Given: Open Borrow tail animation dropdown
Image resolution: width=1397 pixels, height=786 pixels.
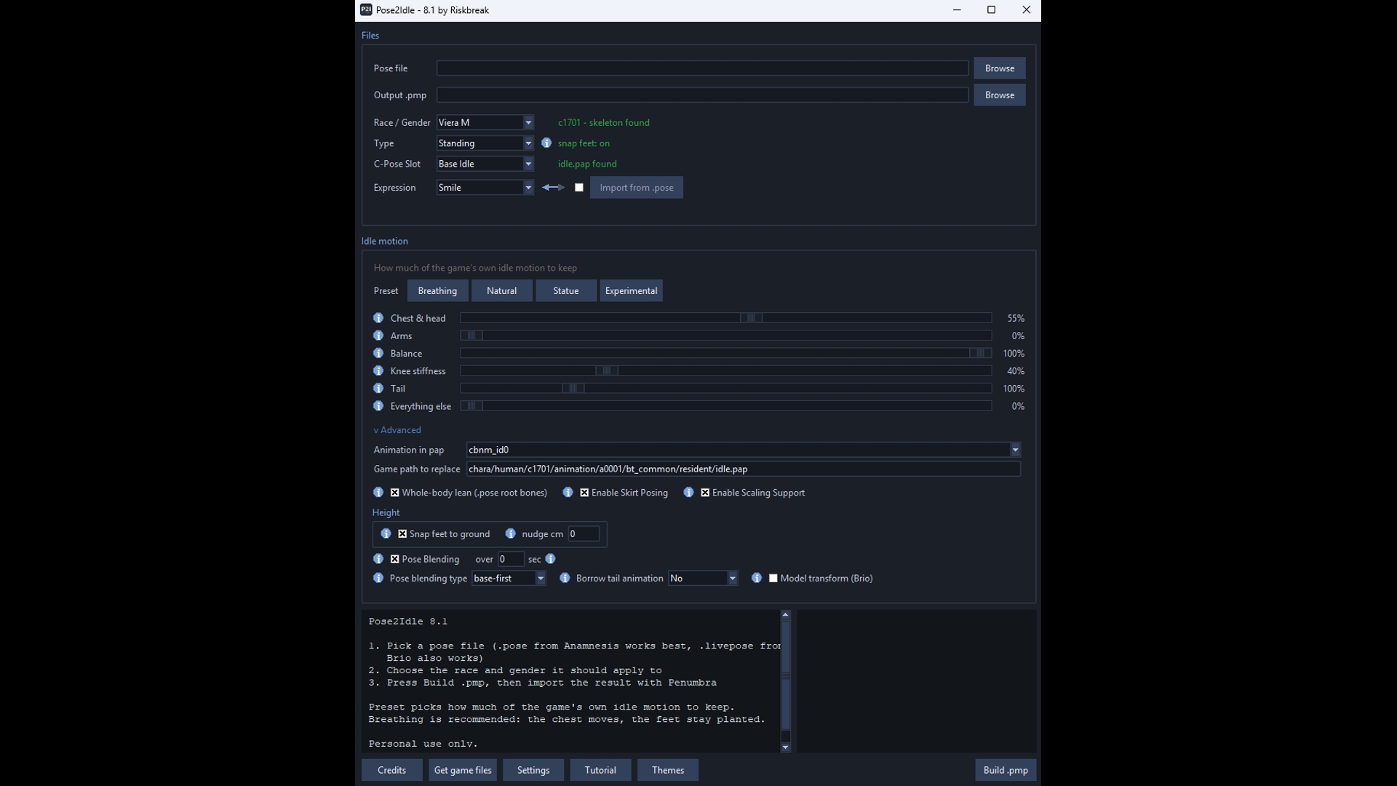Looking at the screenshot, I should click(703, 579).
